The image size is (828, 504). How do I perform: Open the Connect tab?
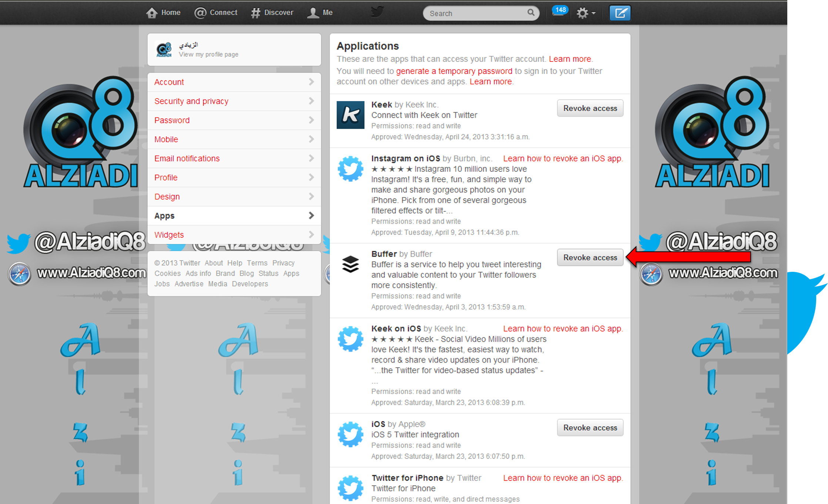click(x=216, y=13)
